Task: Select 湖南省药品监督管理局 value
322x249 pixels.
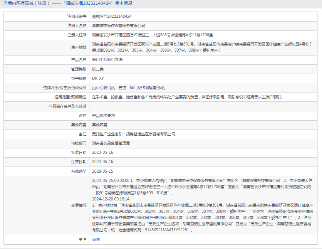Action: click(111, 143)
